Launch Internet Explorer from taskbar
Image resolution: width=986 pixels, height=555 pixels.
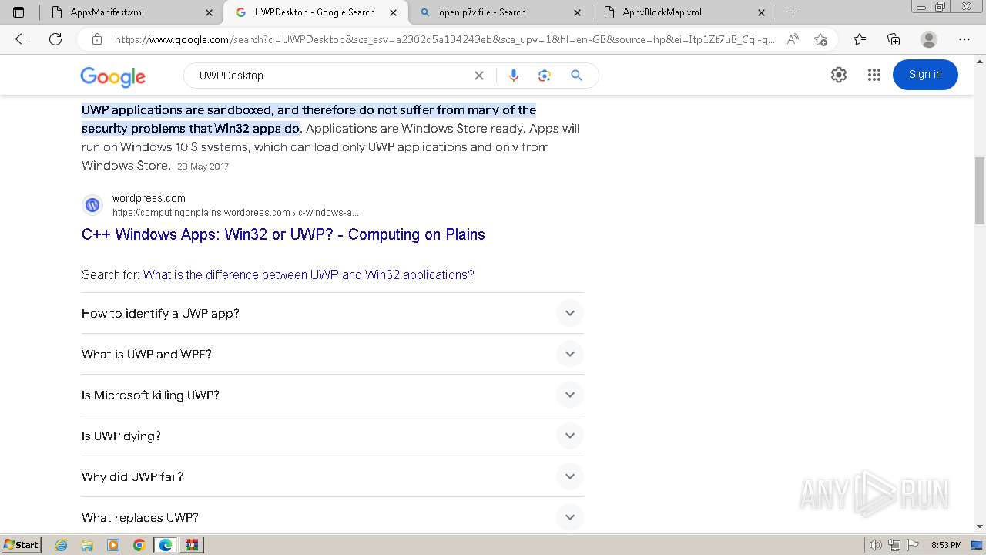point(62,545)
